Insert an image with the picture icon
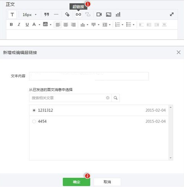Screen dimensions: 184x187 (108, 15)
